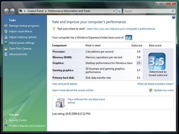The image size is (179, 134).
Task: Click the small 3.5 base score badge
Action: pos(129,38)
